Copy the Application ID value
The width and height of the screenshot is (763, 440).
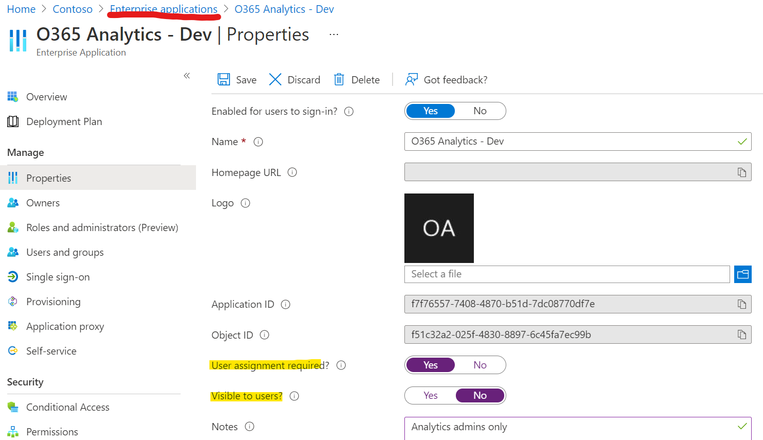[742, 304]
